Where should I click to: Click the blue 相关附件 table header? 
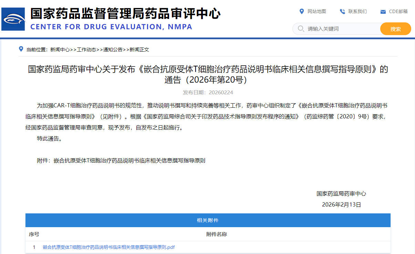coord(208,220)
